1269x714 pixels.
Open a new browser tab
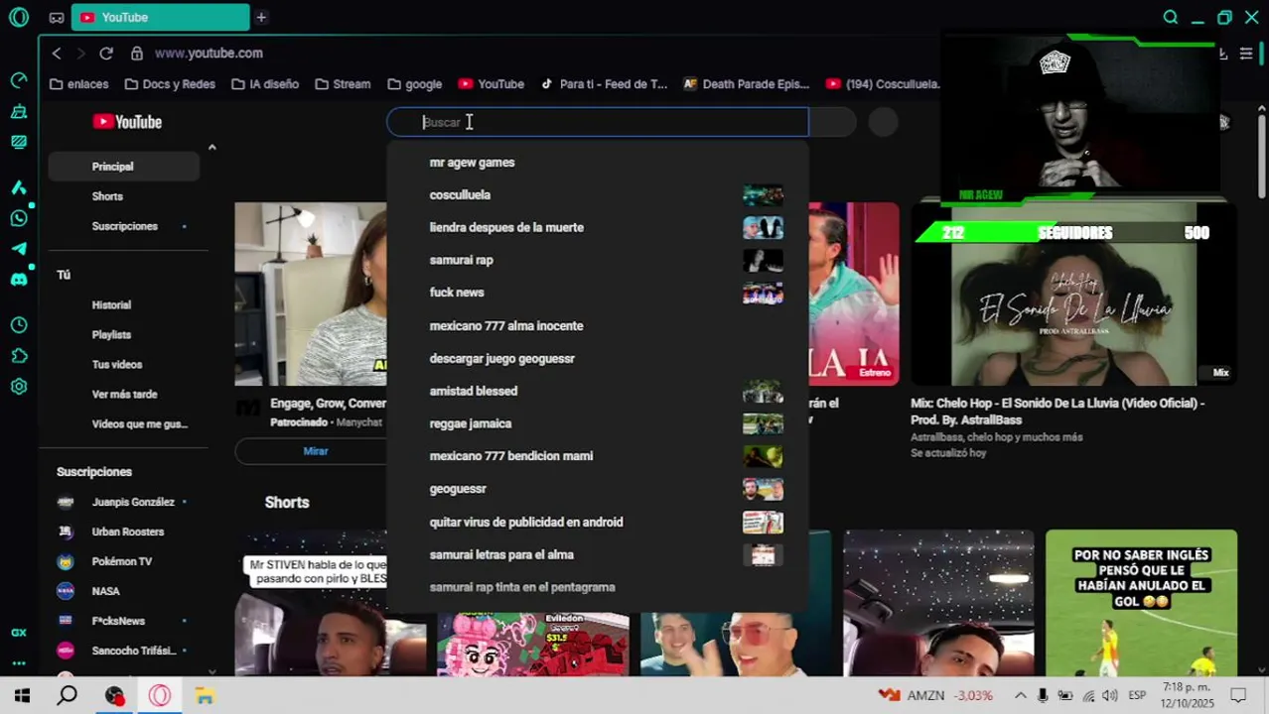tap(261, 17)
